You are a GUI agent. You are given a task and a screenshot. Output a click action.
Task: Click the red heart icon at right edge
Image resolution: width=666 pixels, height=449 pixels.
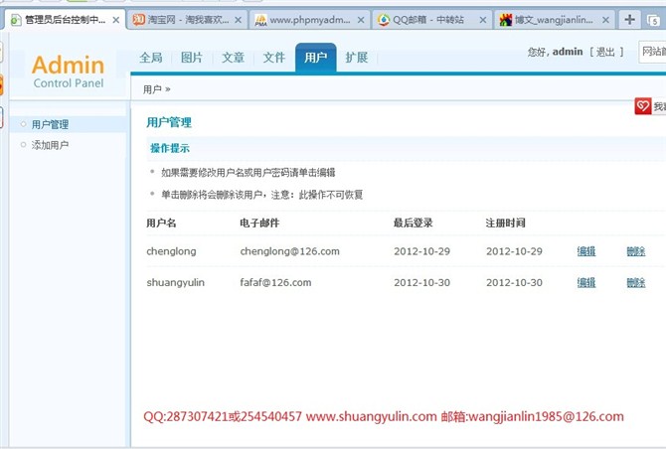pyautogui.click(x=643, y=106)
